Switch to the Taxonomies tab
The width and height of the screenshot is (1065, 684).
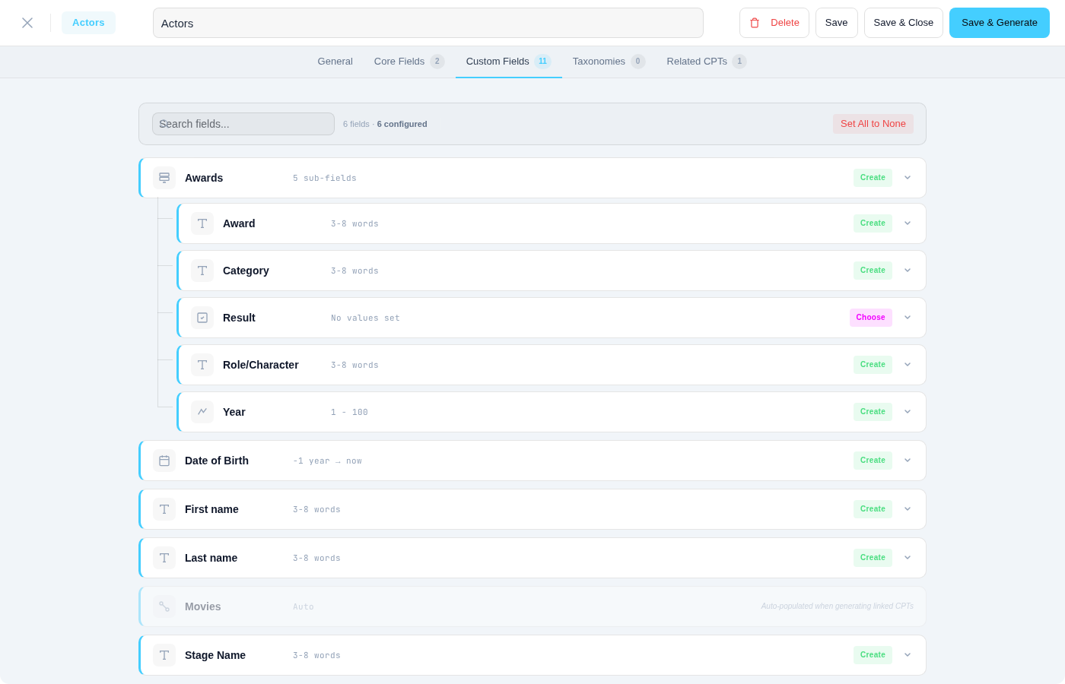[600, 62]
